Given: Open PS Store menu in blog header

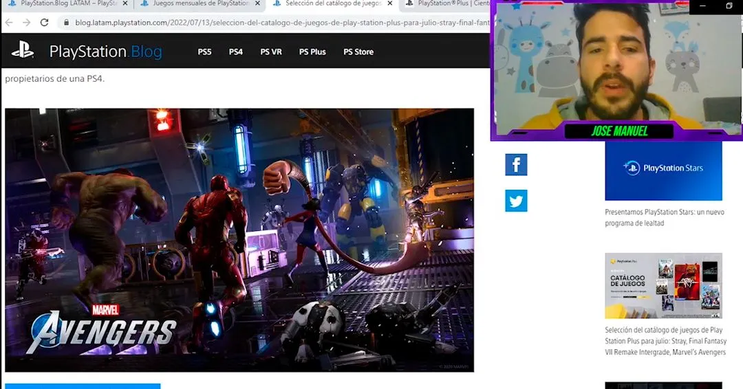Looking at the screenshot, I should pos(358,52).
